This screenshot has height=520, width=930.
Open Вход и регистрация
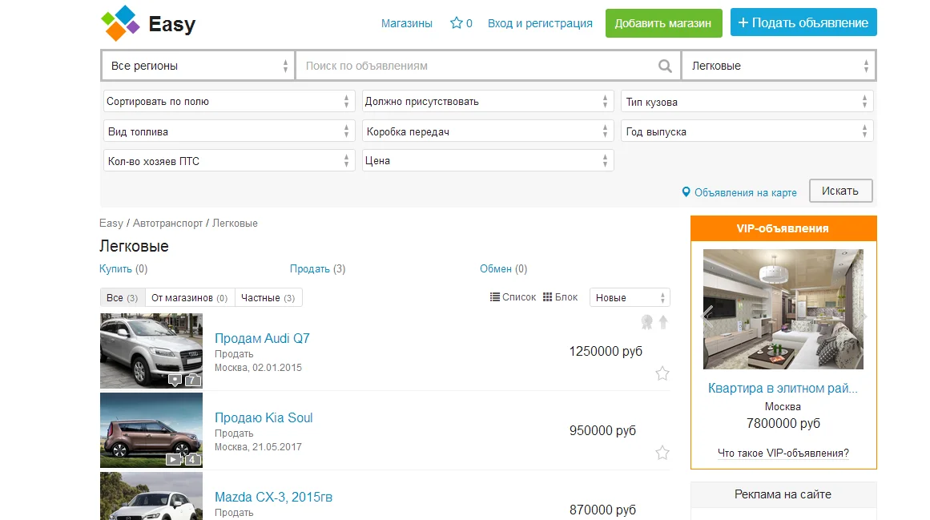pos(540,23)
